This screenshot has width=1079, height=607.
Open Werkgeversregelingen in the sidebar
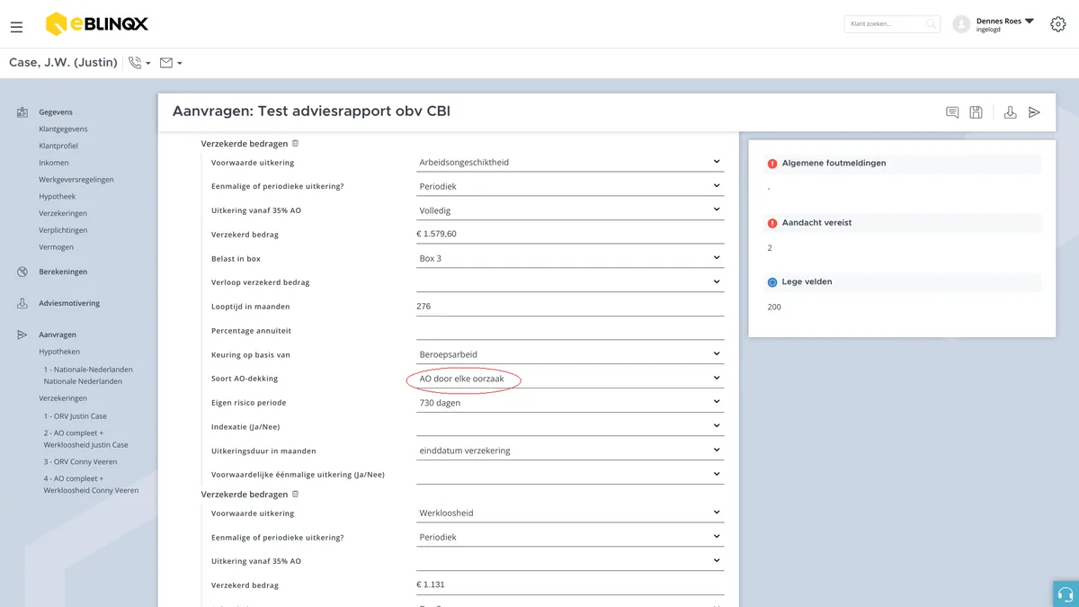[76, 180]
